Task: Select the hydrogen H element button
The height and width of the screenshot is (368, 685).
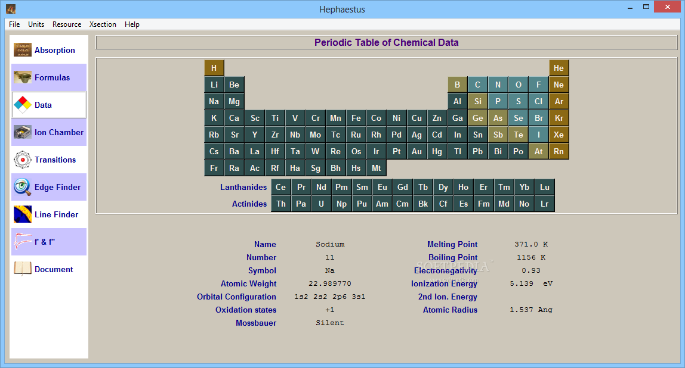Action: tap(214, 68)
